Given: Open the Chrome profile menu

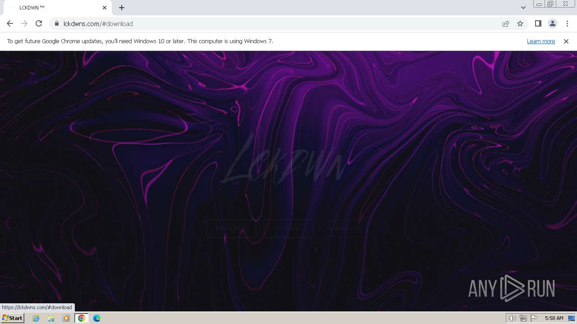Looking at the screenshot, I should pyautogui.click(x=552, y=23).
